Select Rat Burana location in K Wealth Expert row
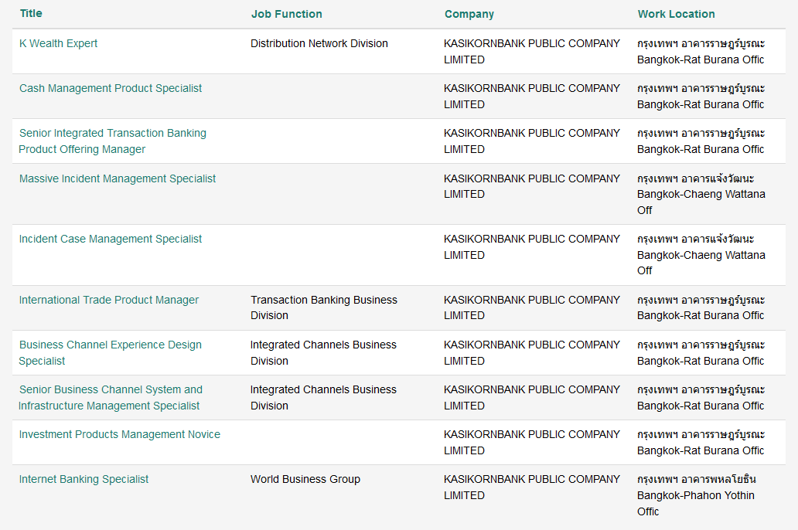 [x=701, y=52]
